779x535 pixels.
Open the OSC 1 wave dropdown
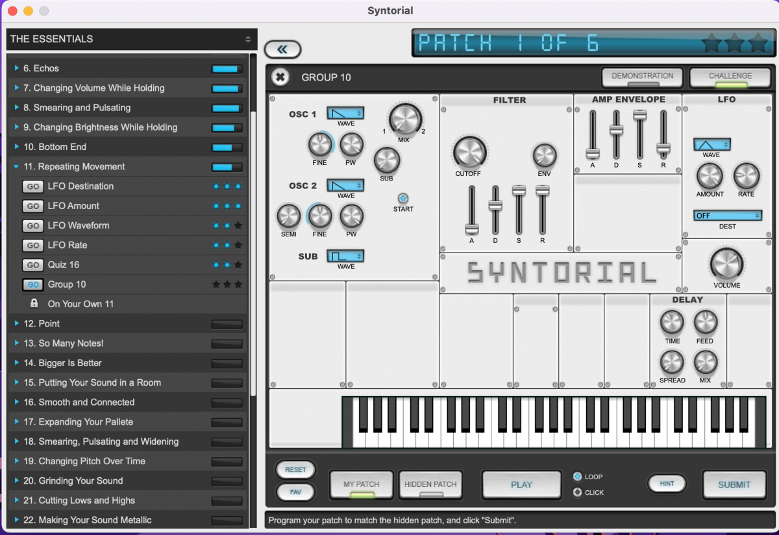345,113
